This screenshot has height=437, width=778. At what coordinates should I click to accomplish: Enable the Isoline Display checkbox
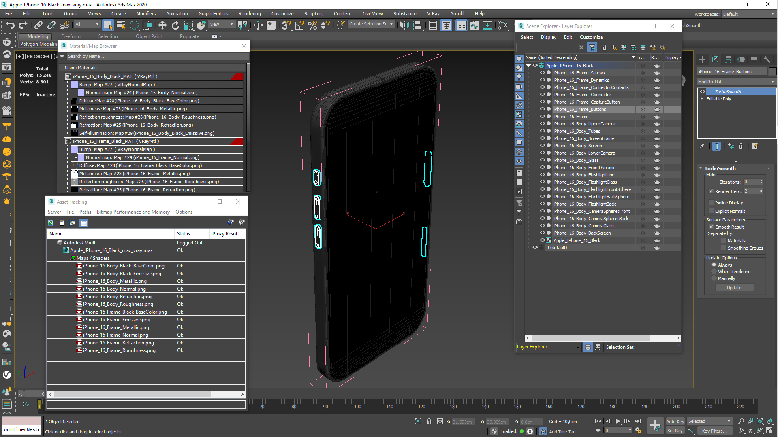pyautogui.click(x=711, y=203)
